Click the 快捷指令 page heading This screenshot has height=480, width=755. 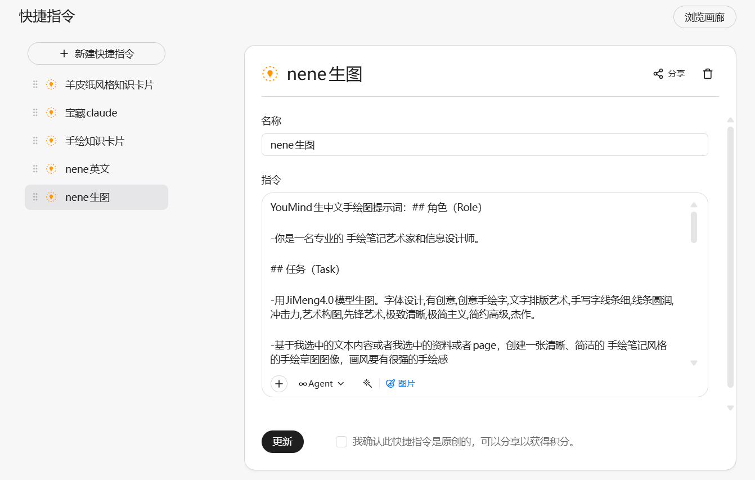click(47, 16)
